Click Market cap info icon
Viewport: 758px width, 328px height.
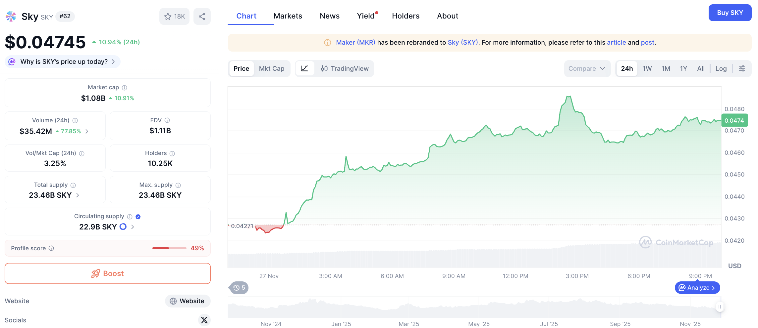125,88
